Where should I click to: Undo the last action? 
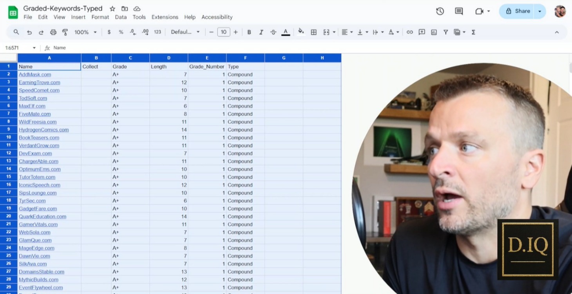click(x=29, y=32)
